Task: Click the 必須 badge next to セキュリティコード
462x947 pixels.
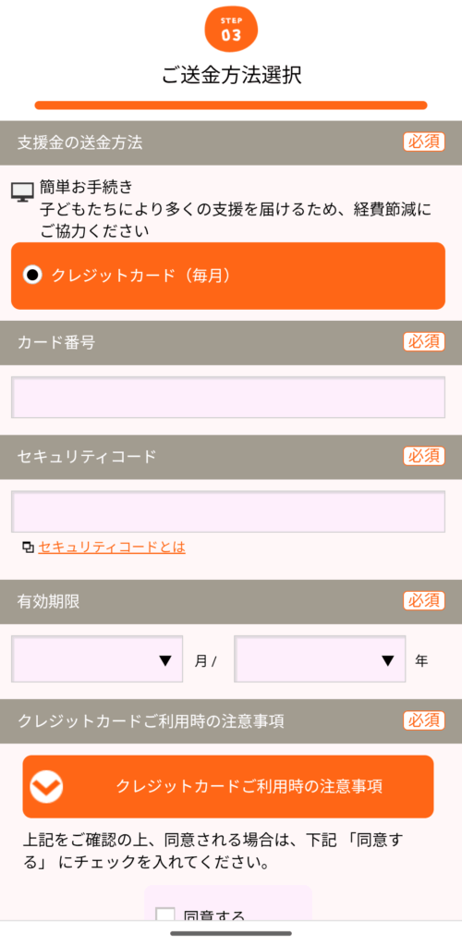Action: pos(424,456)
